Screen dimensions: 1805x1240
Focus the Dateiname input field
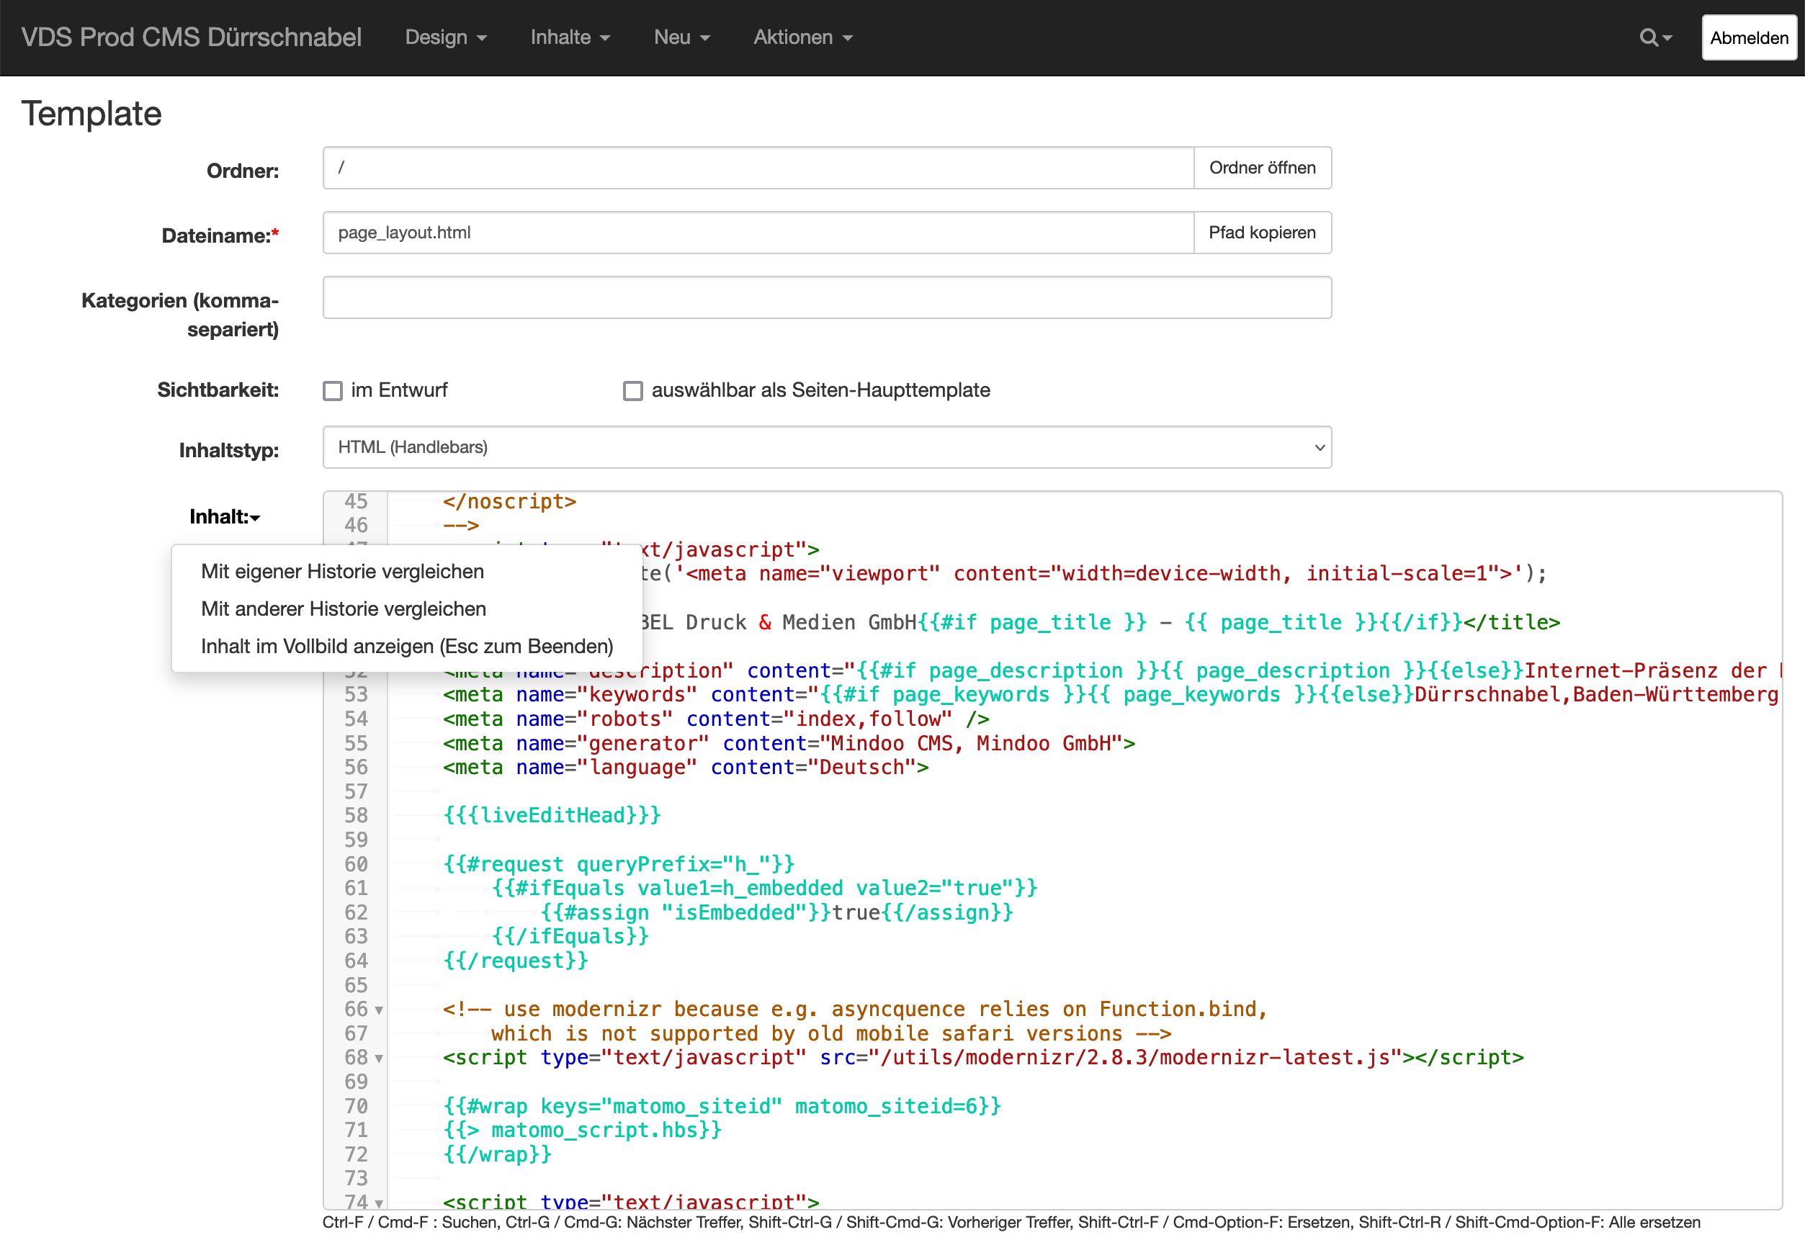pyautogui.click(x=758, y=233)
